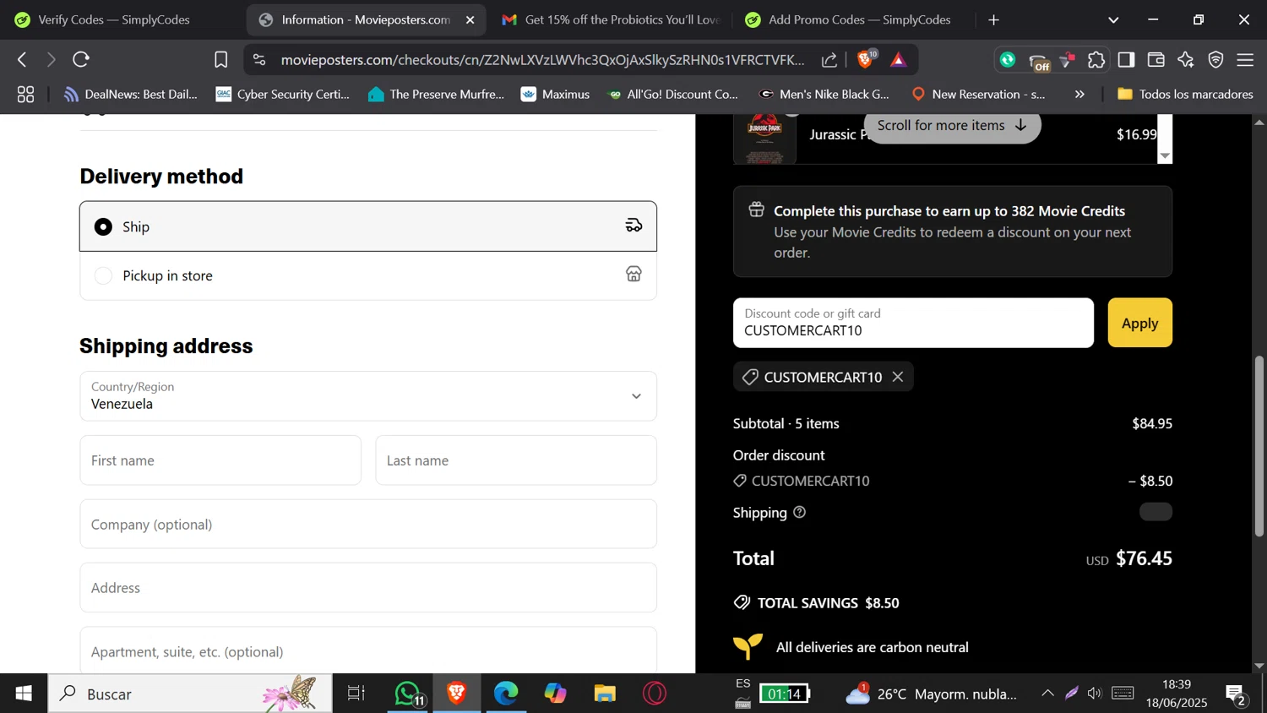Expand Country/Region dropdown showing Venezuela
1267x713 pixels.
368,396
